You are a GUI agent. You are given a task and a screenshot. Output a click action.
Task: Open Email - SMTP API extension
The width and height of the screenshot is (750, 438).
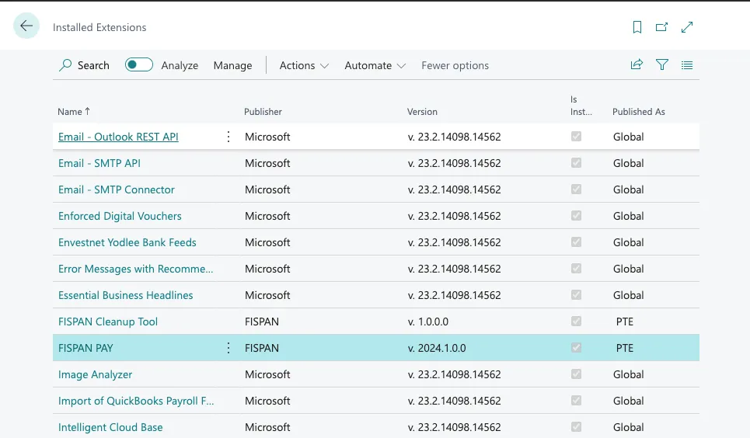99,163
